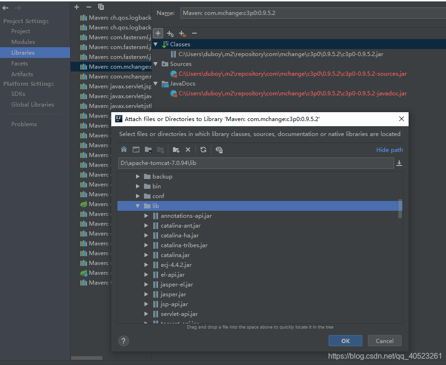
Task: Click the Refresh icon in file chooser toolbar
Action: coord(203,150)
